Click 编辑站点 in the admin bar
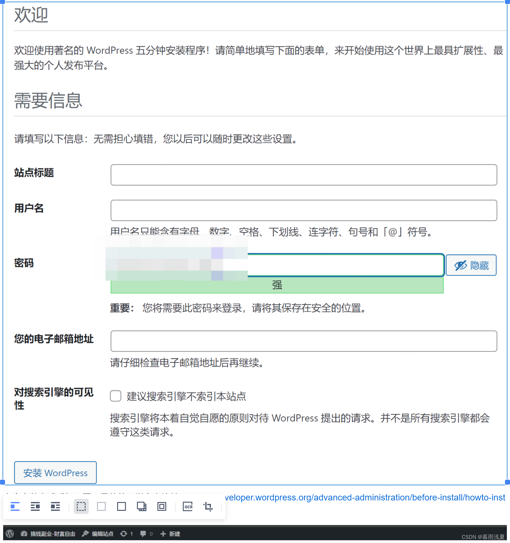The height and width of the screenshot is (543, 510). [98, 534]
